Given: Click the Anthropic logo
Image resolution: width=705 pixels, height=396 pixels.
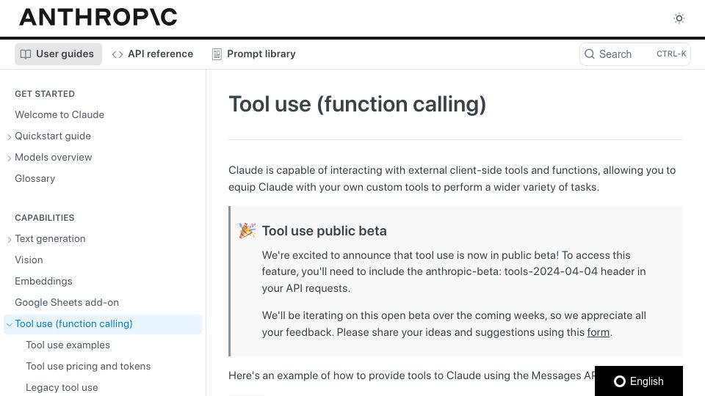Looking at the screenshot, I should click(98, 18).
